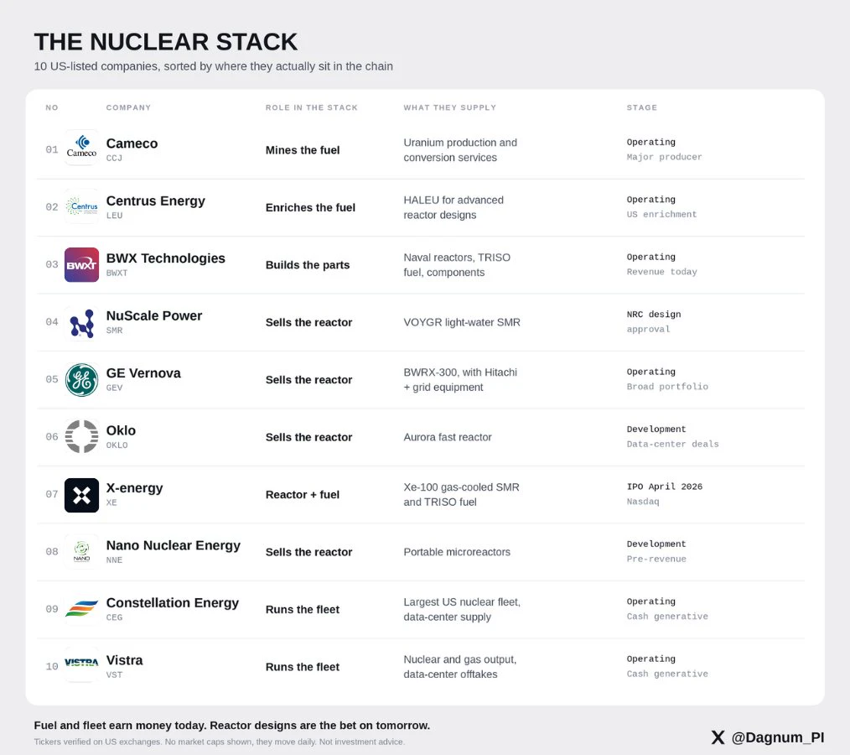The image size is (850, 755).
Task: Click 'Portable microreactors' text
Action: 457,552
